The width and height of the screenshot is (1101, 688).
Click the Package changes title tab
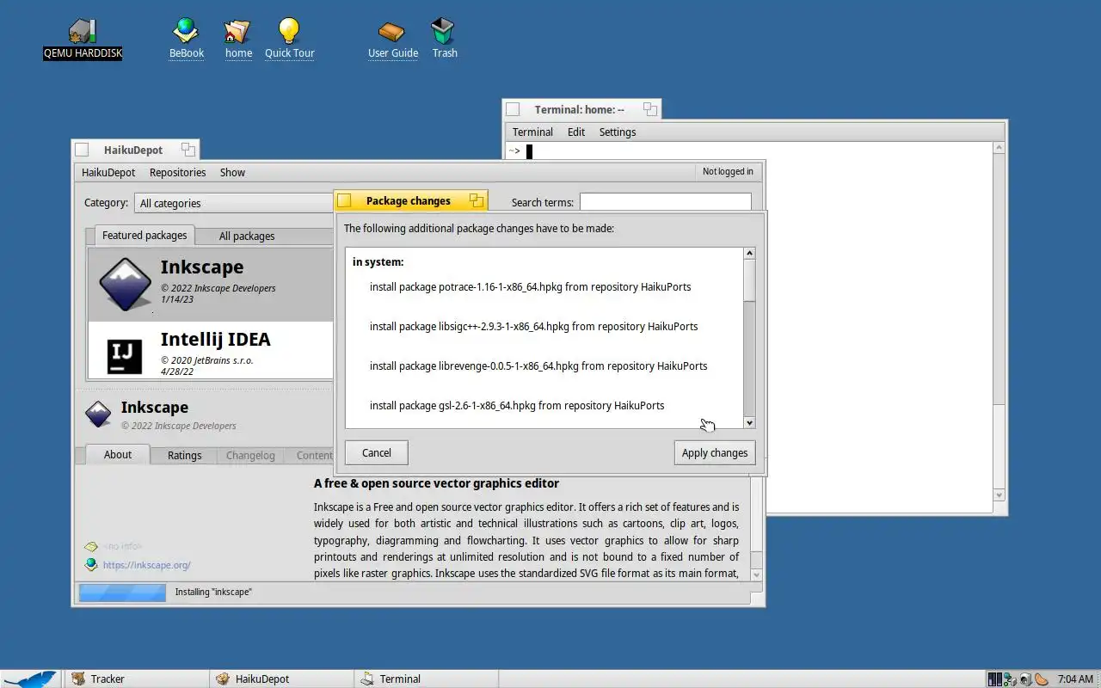[410, 200]
